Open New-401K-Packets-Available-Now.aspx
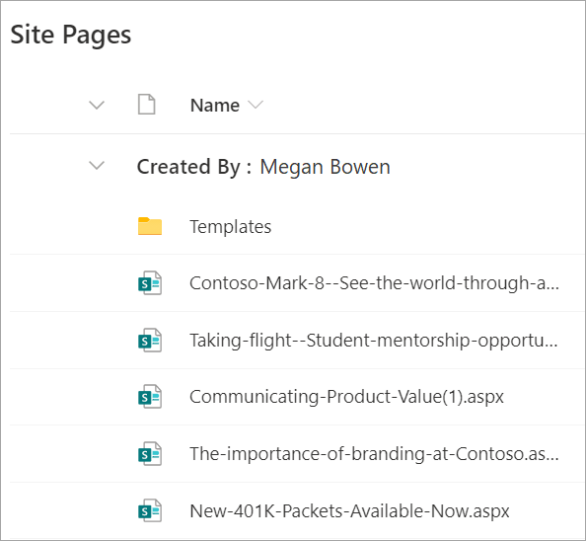Screen dimensions: 586x541 pyautogui.click(x=349, y=511)
